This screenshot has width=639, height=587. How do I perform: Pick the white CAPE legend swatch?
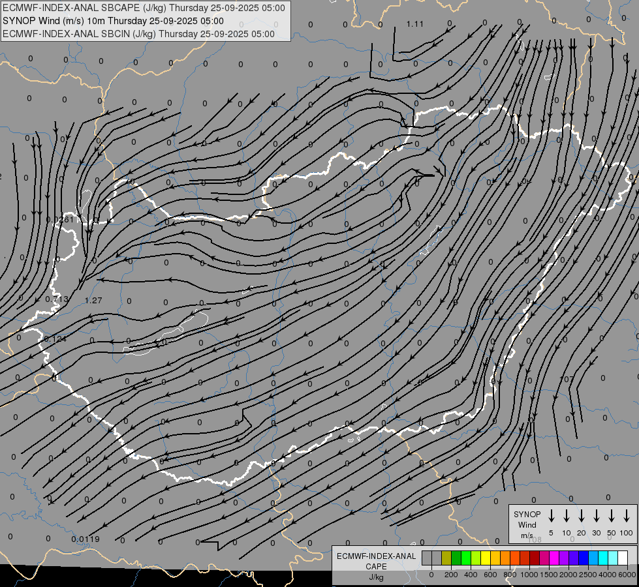(623, 558)
